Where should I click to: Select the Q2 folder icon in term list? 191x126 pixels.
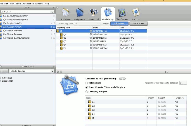pos(61,38)
